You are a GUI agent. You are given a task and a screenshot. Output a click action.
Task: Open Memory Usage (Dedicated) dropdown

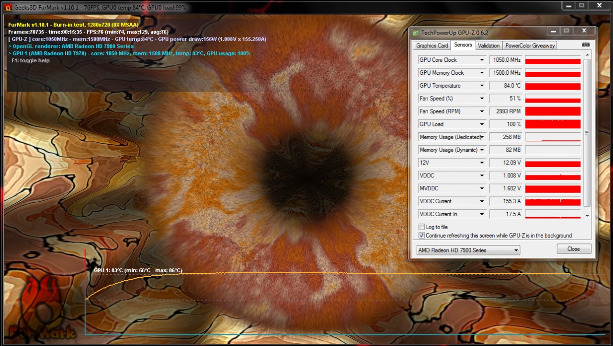(482, 137)
